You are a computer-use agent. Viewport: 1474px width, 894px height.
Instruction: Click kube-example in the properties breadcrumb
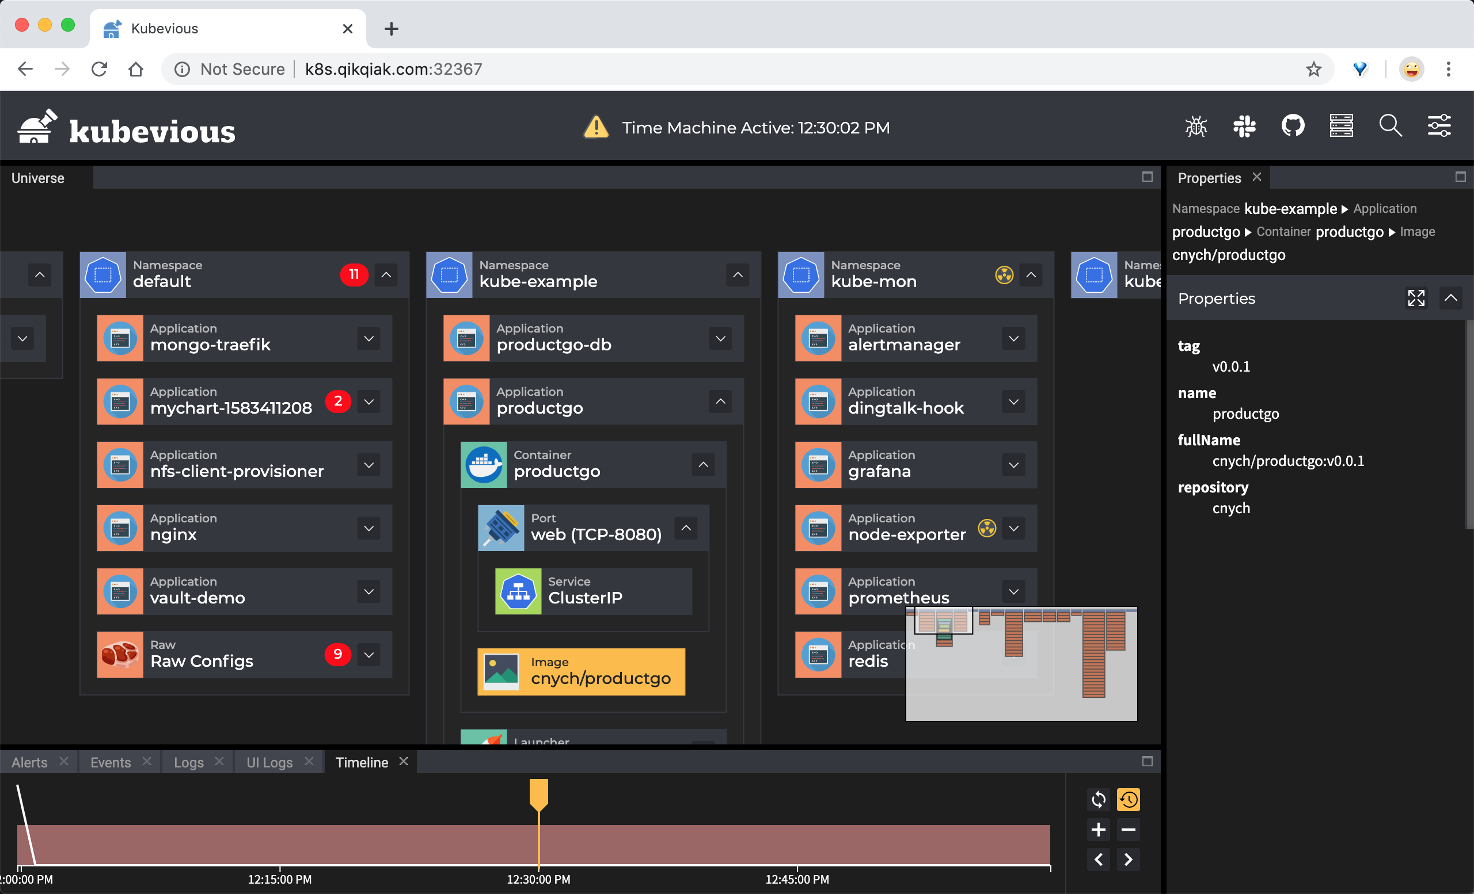(x=1290, y=209)
